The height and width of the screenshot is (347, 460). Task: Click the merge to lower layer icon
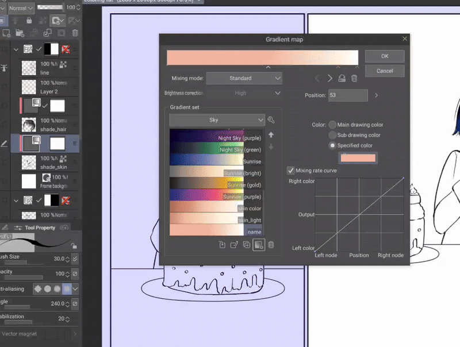coord(48,33)
